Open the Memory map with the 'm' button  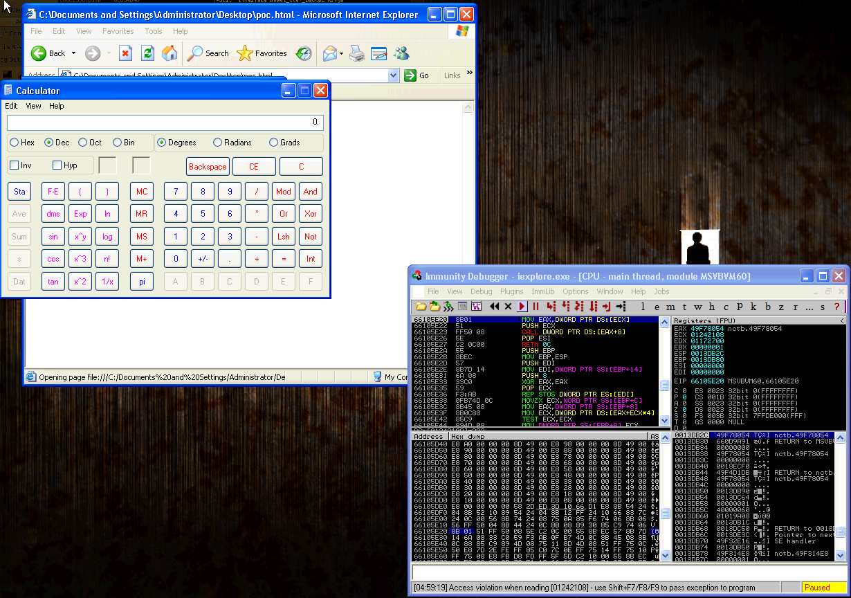(x=670, y=306)
